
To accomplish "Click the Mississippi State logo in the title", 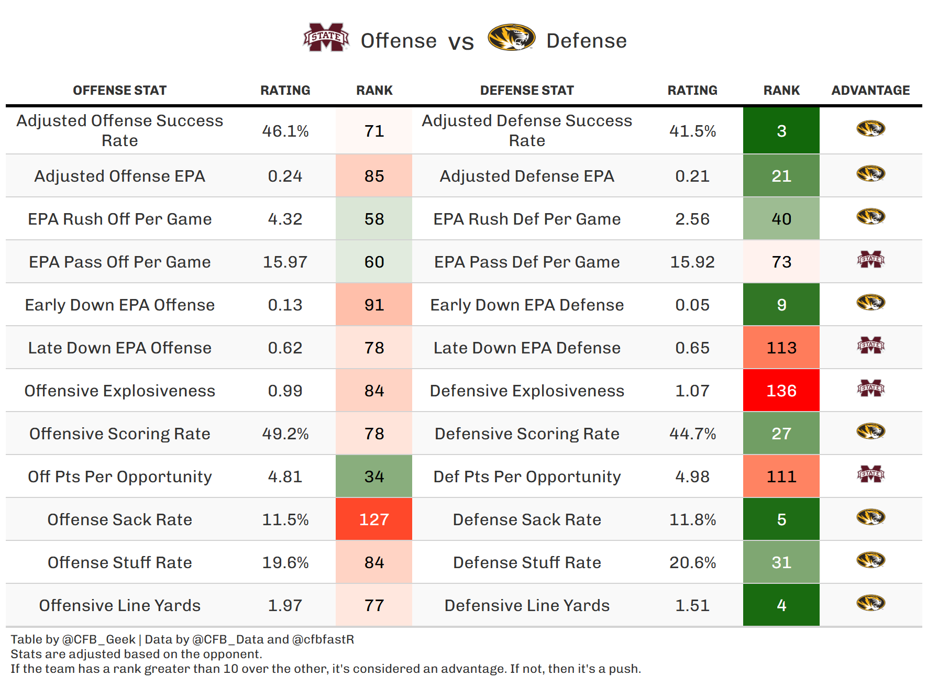I will tap(326, 38).
